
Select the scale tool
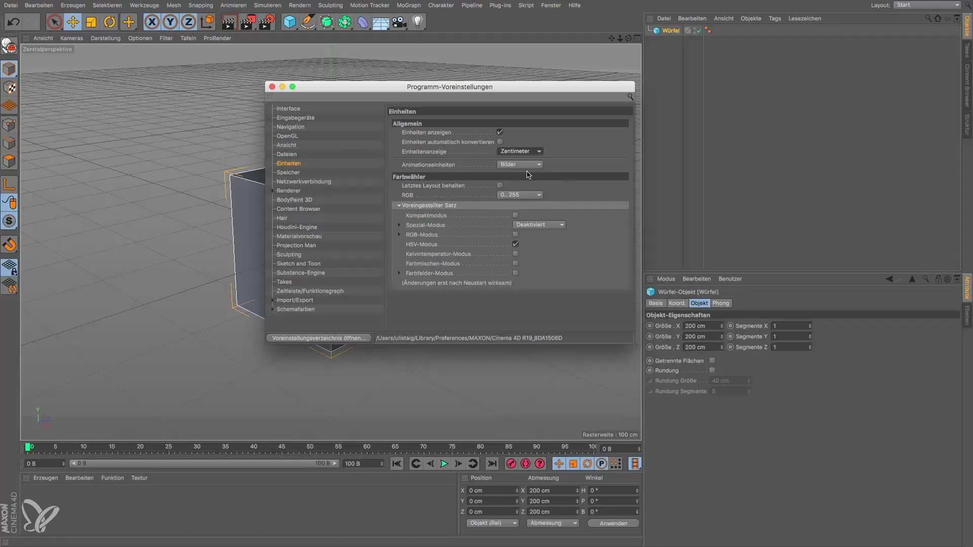[x=91, y=22]
